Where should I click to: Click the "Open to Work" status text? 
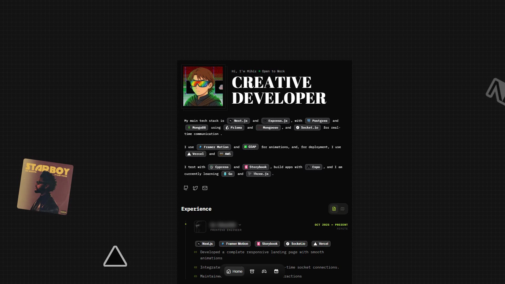pyautogui.click(x=273, y=71)
